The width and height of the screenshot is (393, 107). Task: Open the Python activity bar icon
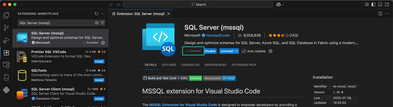pyautogui.click(x=6, y=90)
